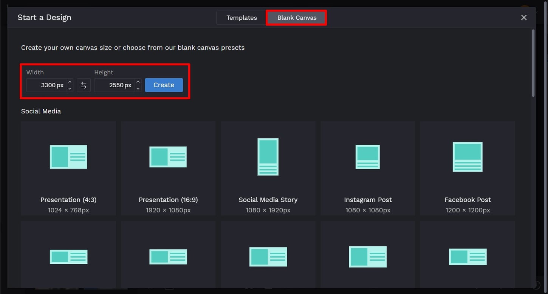Select the Presentation (16:9) preset
The height and width of the screenshot is (294, 548).
[168, 168]
